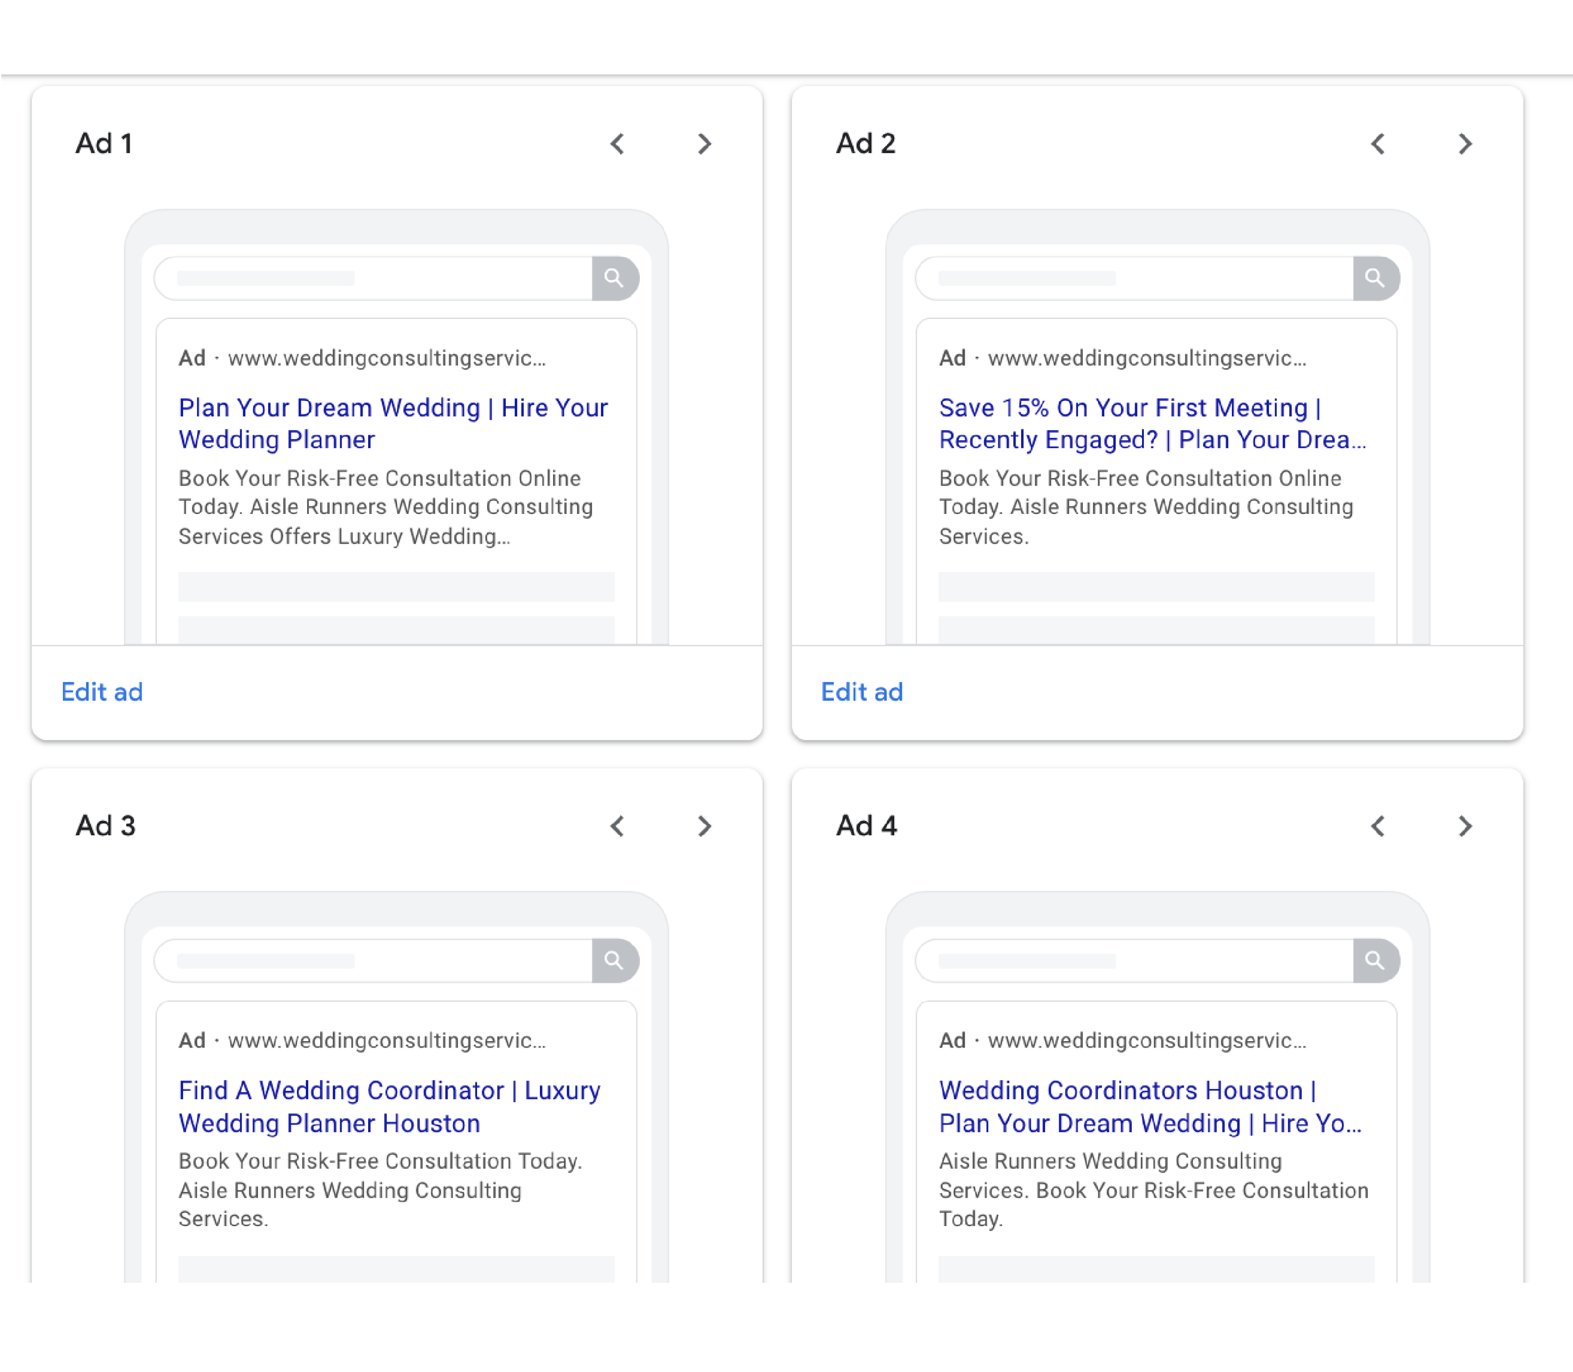Click the display URL in Ad 4 preview
Viewport: 1573px width, 1372px height.
click(x=1147, y=1040)
